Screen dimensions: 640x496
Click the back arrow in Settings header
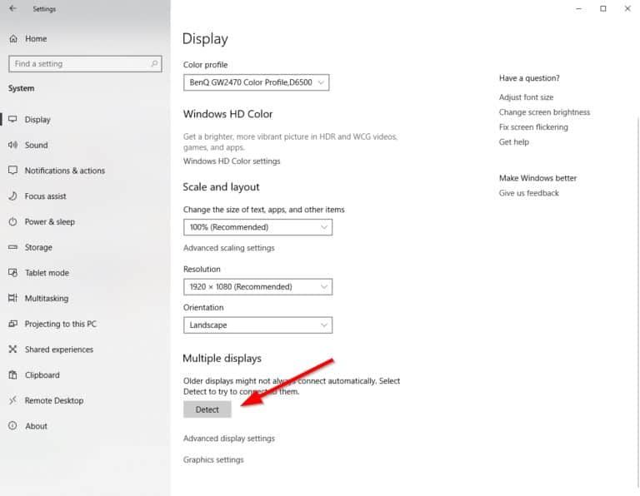12,9
